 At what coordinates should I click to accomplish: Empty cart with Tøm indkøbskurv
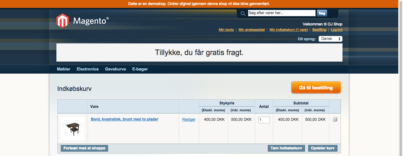point(286,148)
